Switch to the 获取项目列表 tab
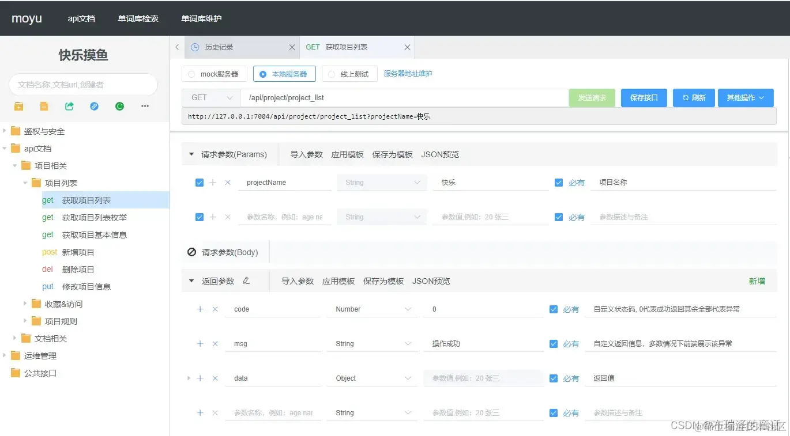This screenshot has height=436, width=790. tap(346, 47)
